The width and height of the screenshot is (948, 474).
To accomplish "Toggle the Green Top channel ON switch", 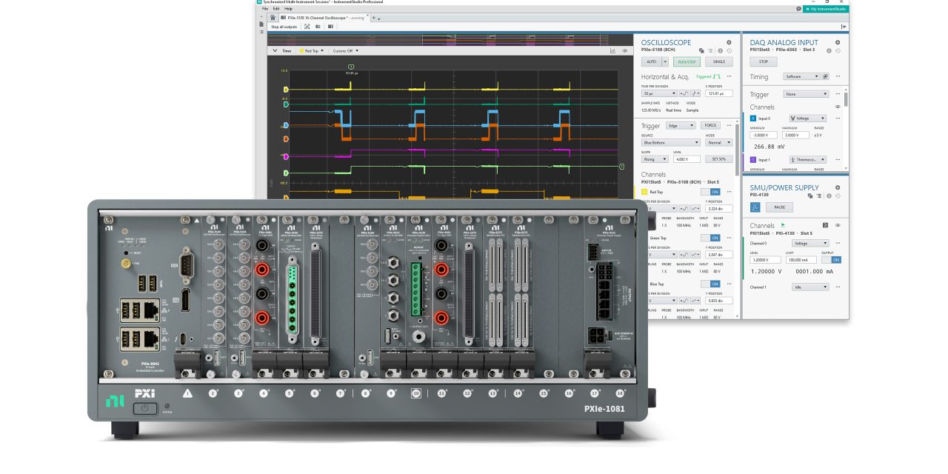I will [710, 238].
